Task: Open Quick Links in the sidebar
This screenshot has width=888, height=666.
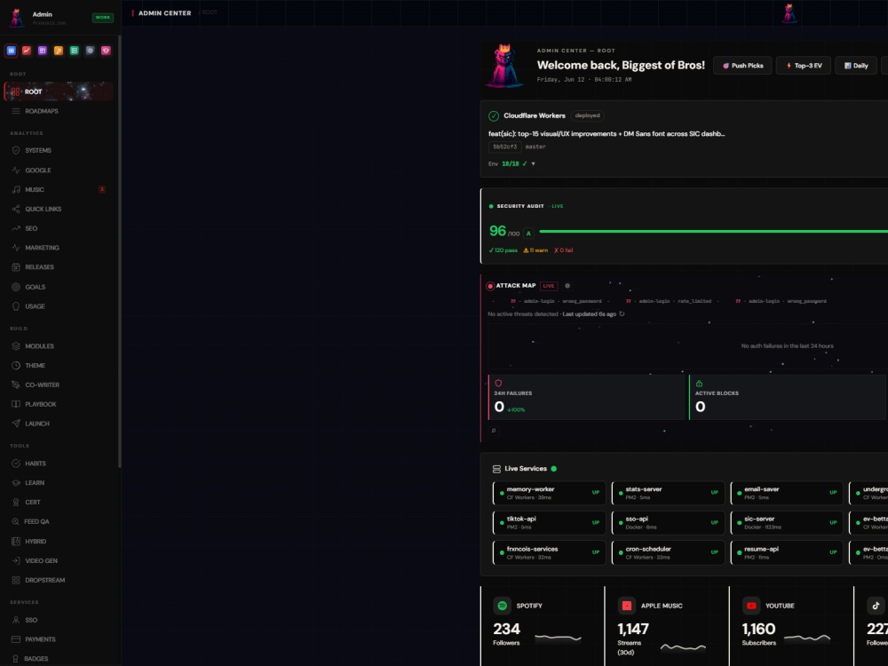Action: [x=59, y=209]
